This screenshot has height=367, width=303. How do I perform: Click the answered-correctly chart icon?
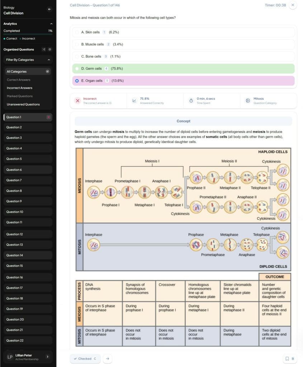134,101
